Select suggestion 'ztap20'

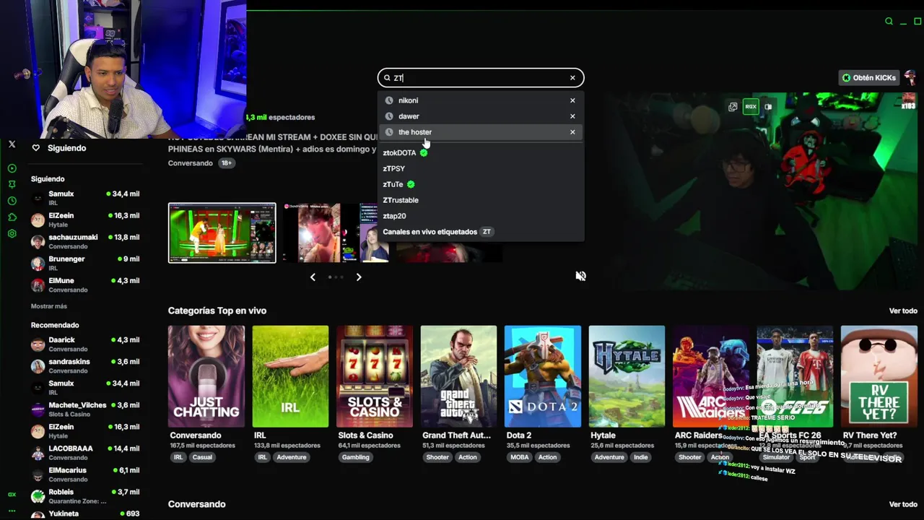tap(394, 216)
